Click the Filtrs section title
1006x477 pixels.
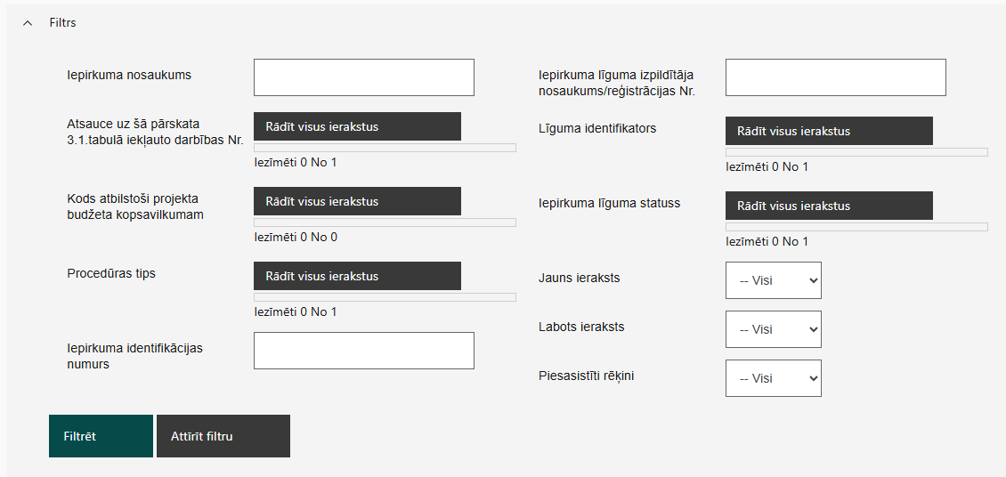pyautogui.click(x=62, y=23)
